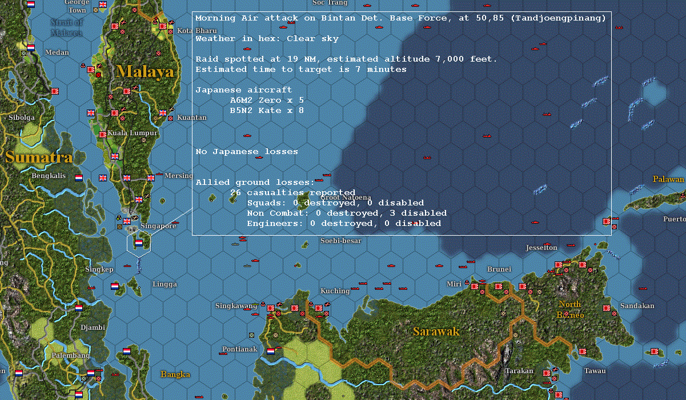Click the Singapore city label
The width and height of the screenshot is (686, 400).
pos(158,226)
